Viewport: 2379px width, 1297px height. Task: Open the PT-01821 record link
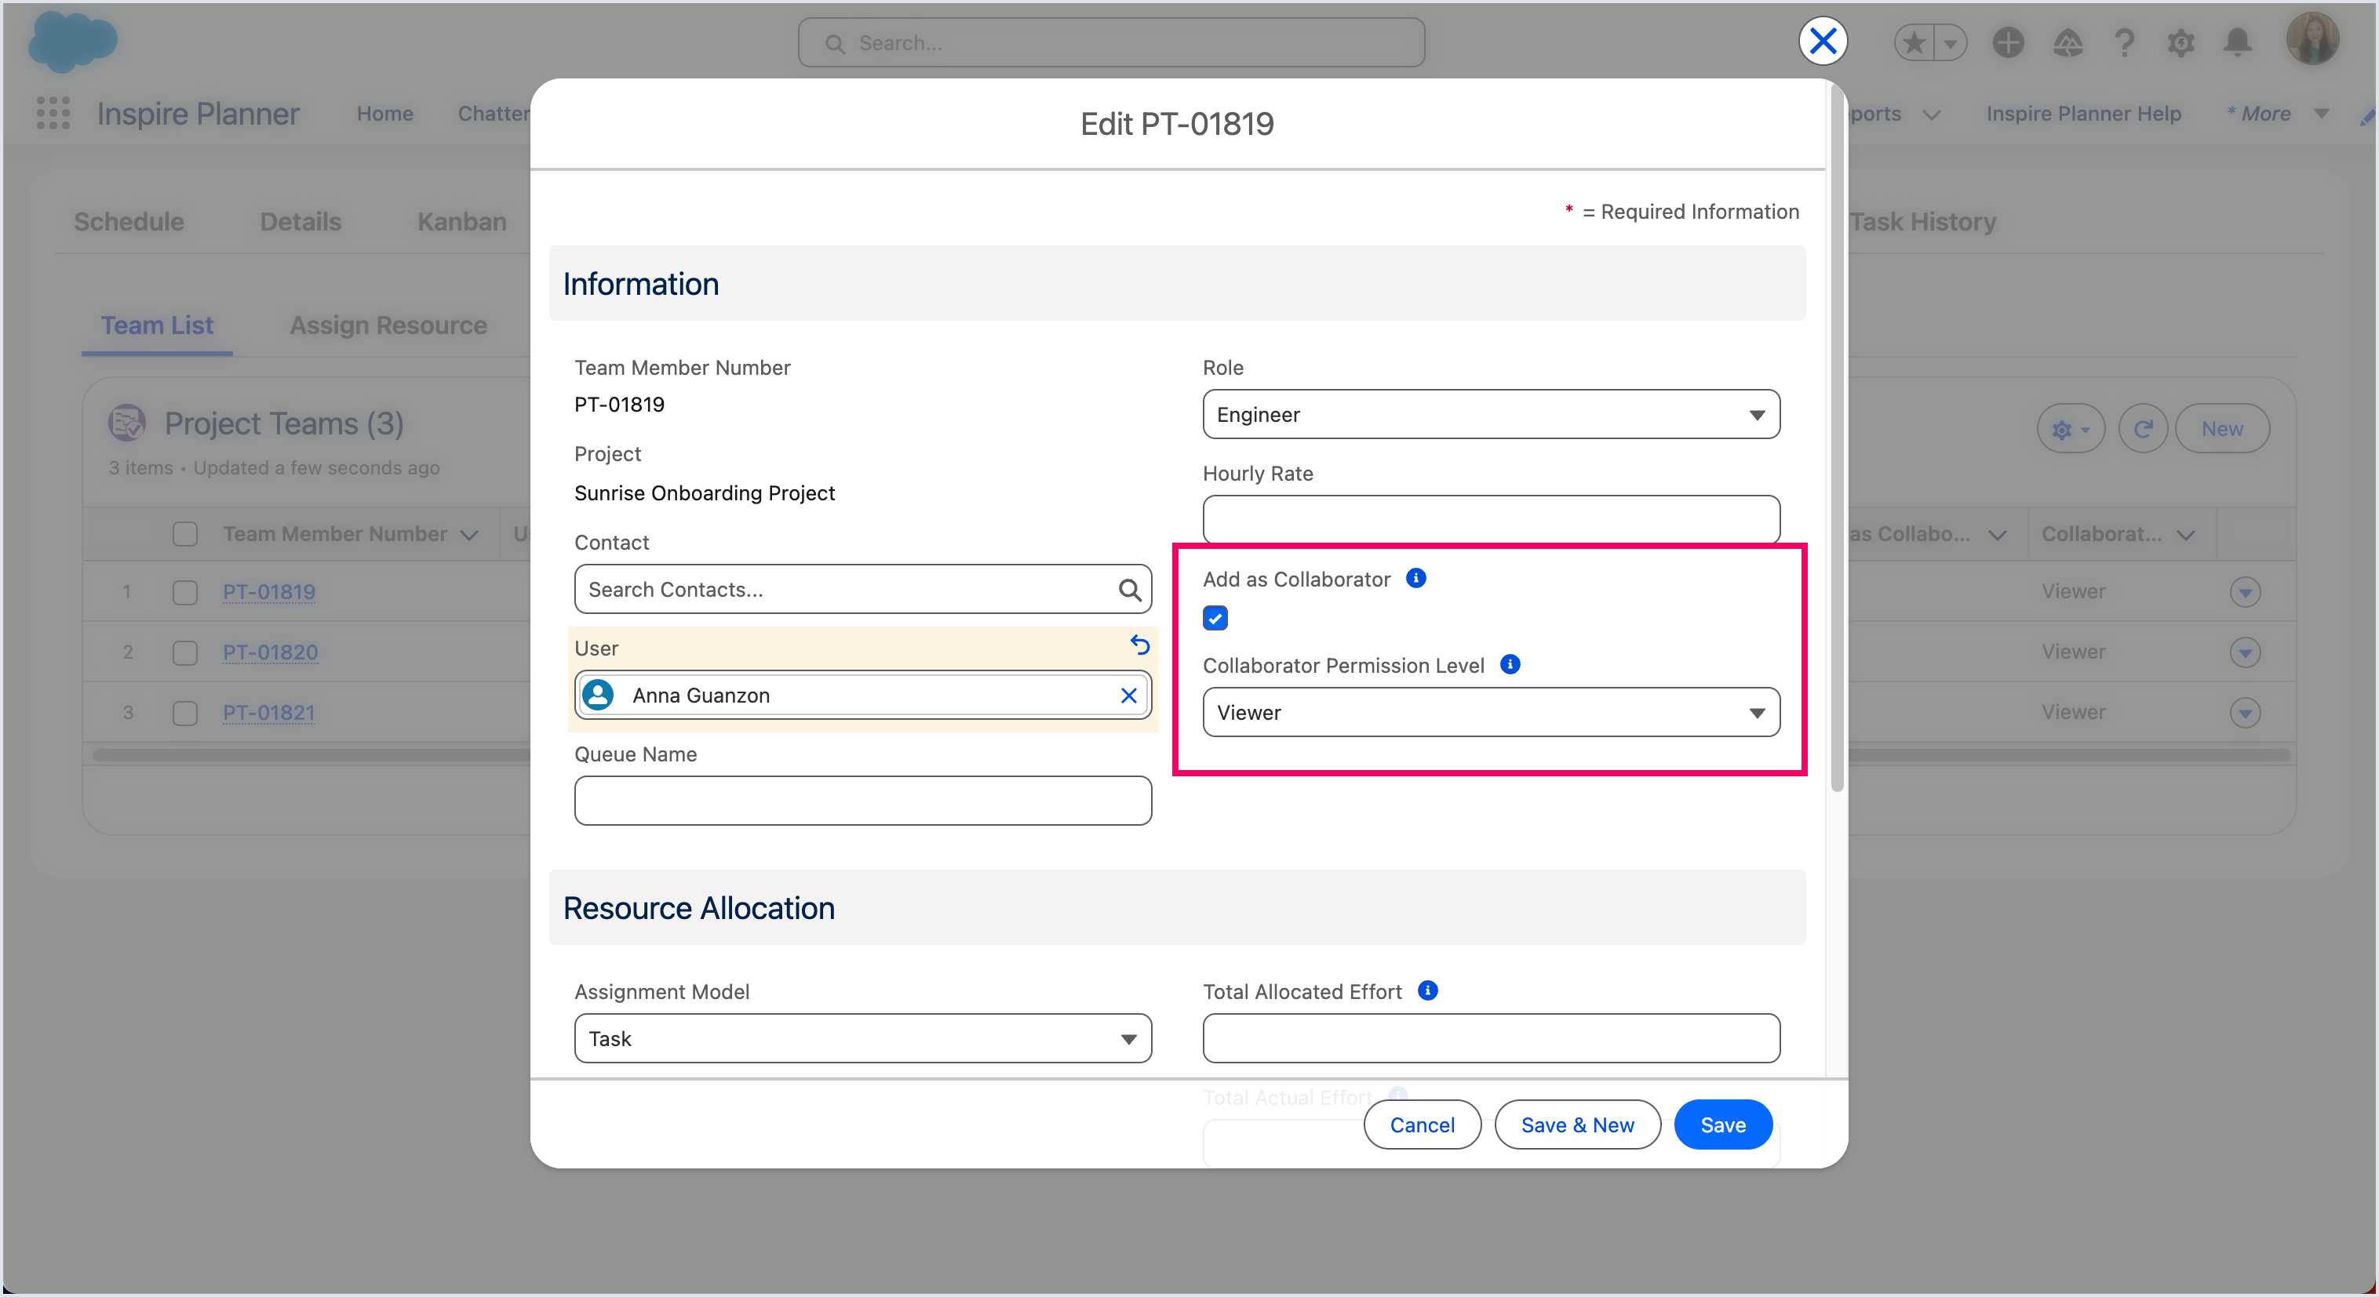[269, 713]
